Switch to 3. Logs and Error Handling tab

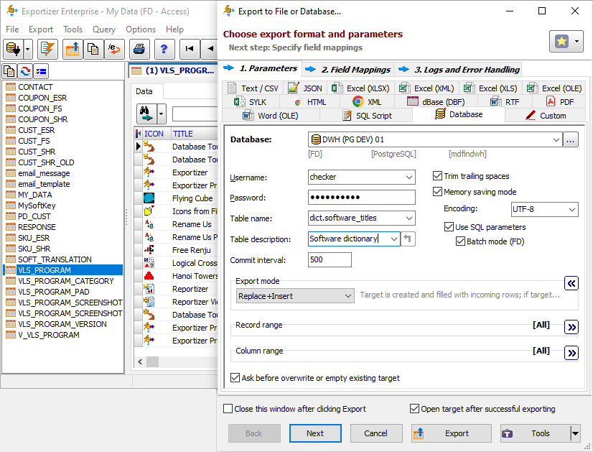click(x=459, y=69)
